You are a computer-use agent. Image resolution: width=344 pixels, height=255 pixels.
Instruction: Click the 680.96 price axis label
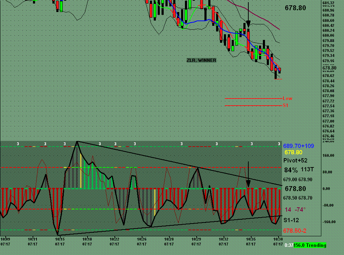coord(328,11)
